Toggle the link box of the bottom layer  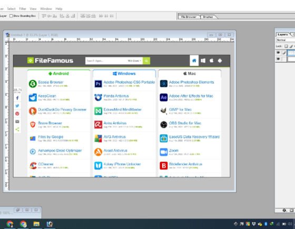[x=284, y=59]
